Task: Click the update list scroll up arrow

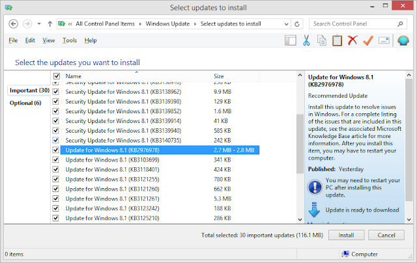Action: click(300, 75)
